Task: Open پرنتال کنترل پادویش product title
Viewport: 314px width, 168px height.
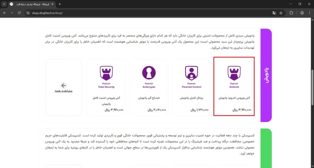Action: click(x=191, y=98)
